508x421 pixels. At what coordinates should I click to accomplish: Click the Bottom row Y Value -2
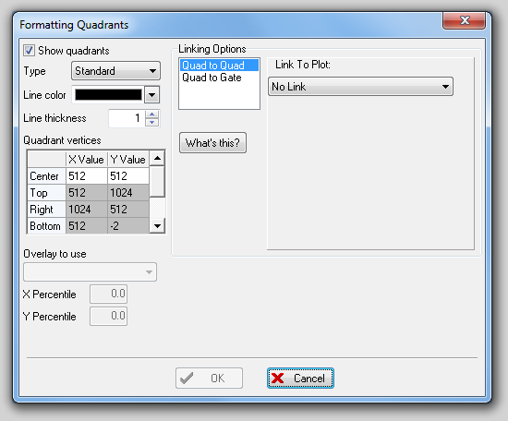128,225
